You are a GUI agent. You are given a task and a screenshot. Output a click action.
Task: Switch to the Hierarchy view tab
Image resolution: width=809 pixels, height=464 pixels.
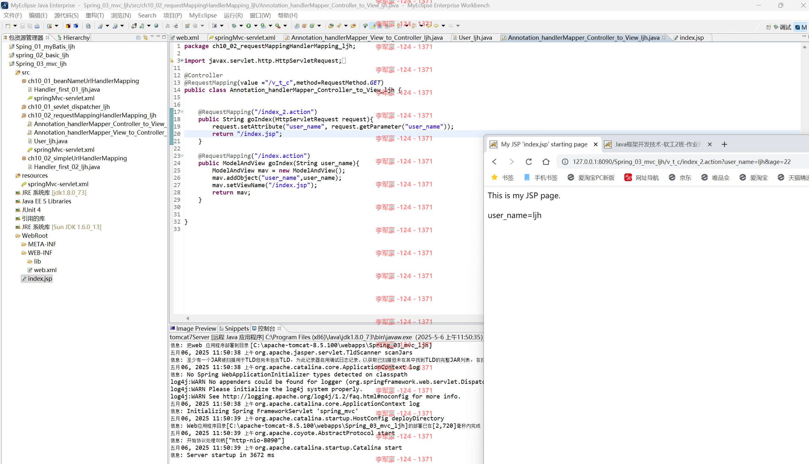tap(74, 38)
